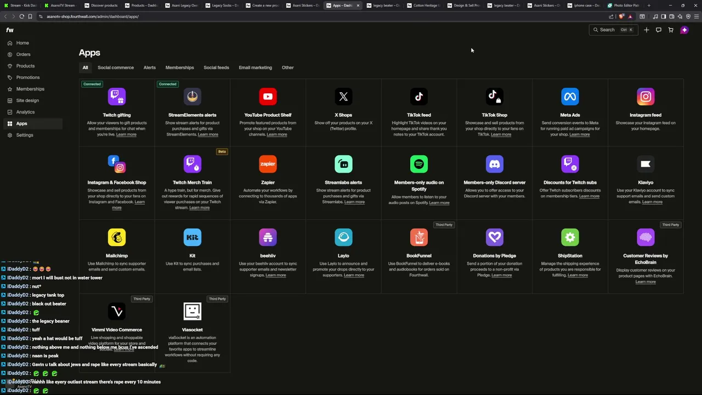Click the plus create icon in header

pos(647,30)
